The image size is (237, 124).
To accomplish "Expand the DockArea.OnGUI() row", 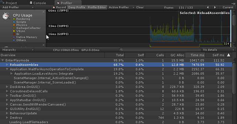I will click(7, 87).
